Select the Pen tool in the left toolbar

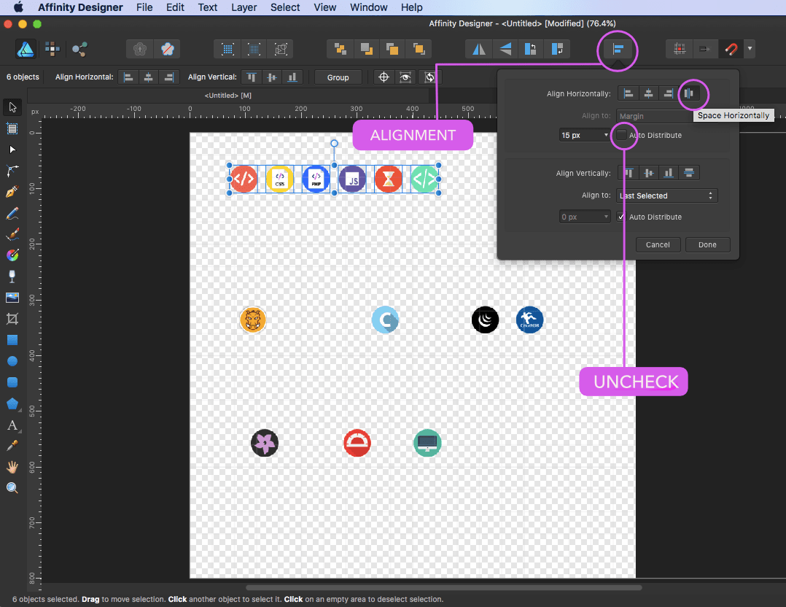coord(12,192)
